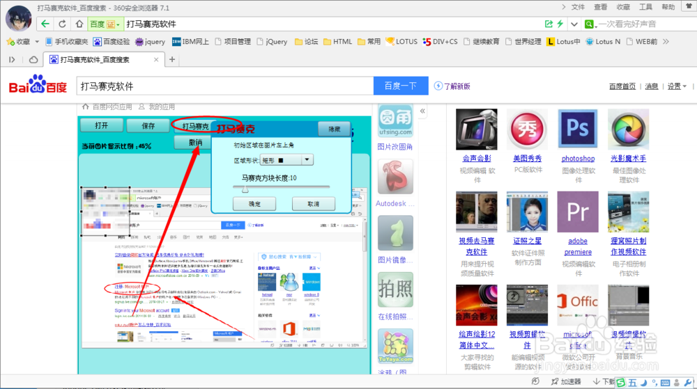Confirm with the 确定 button
Screen dimensions: 697x389
[x=254, y=204]
